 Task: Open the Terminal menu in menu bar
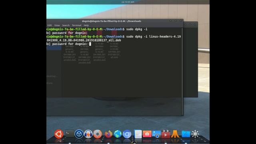click(76, 25)
